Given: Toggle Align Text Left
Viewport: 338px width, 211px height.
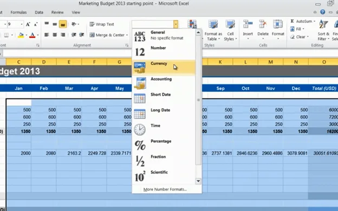Looking at the screenshot, I should click(x=47, y=35).
